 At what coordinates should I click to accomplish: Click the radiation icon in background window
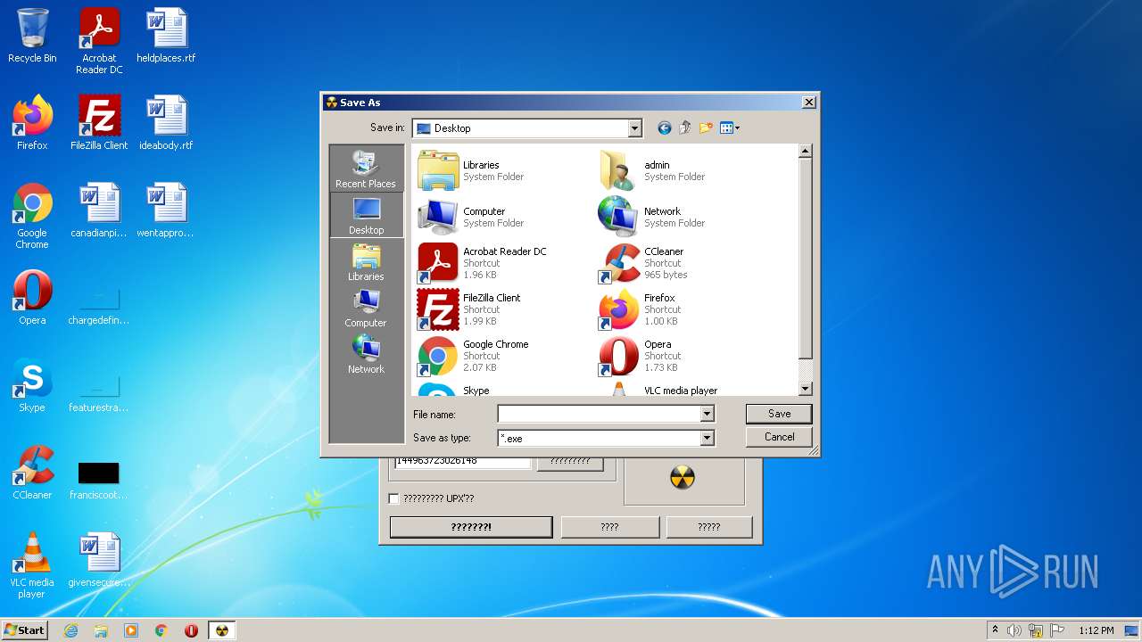[683, 479]
